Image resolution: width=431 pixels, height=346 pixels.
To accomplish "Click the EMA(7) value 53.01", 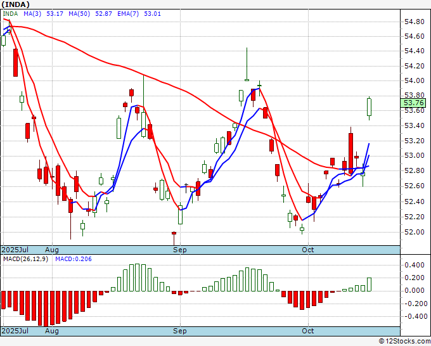I will point(152,14).
